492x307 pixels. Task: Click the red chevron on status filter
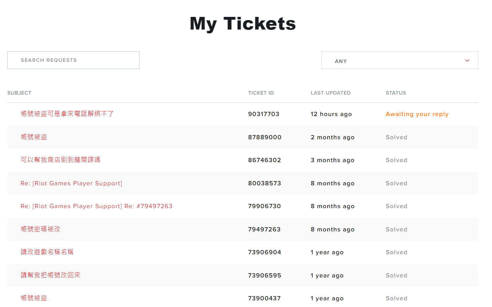pyautogui.click(x=467, y=60)
